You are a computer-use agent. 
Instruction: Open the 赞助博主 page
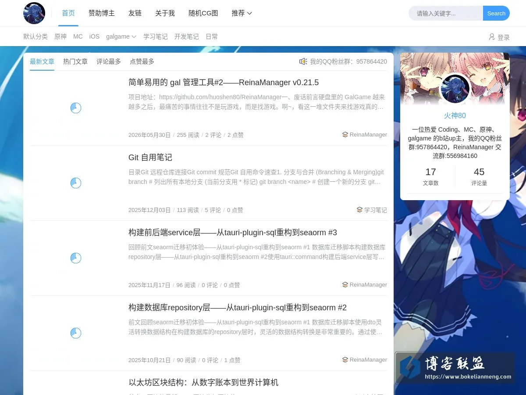coord(102,13)
